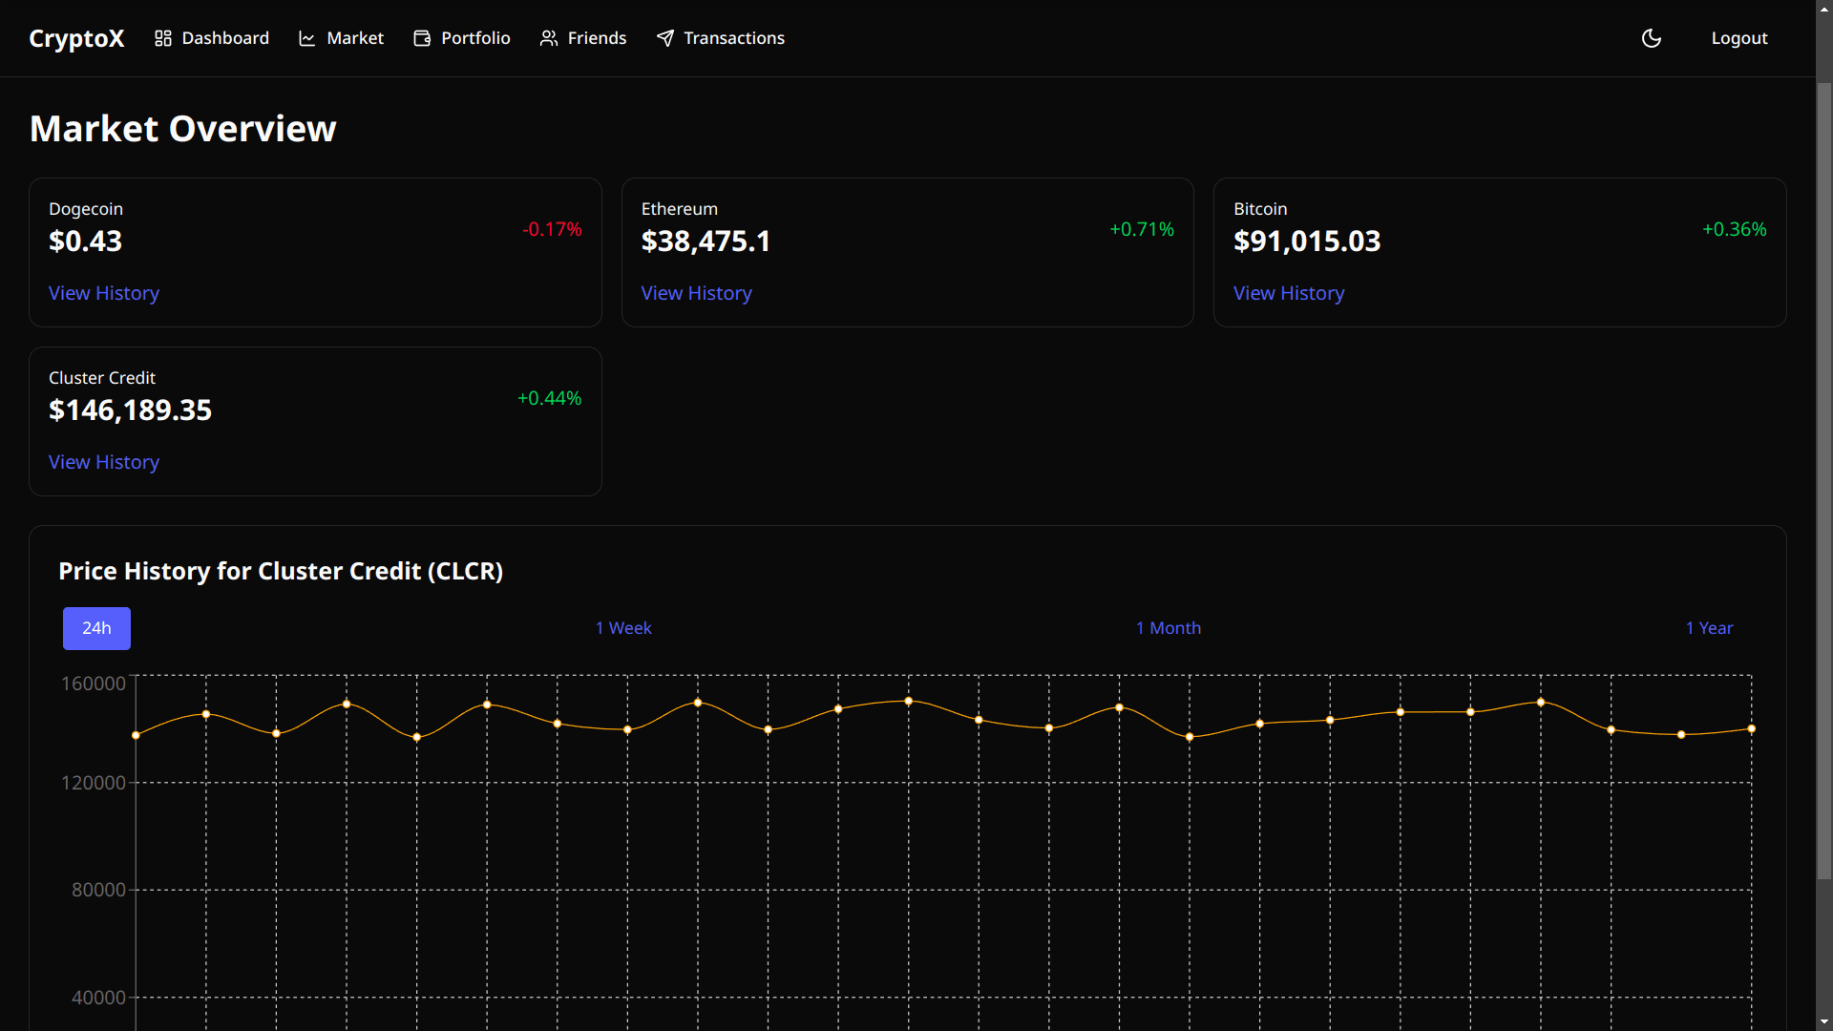Click the CryptoX brand logo
This screenshot has width=1833, height=1031.
(76, 38)
